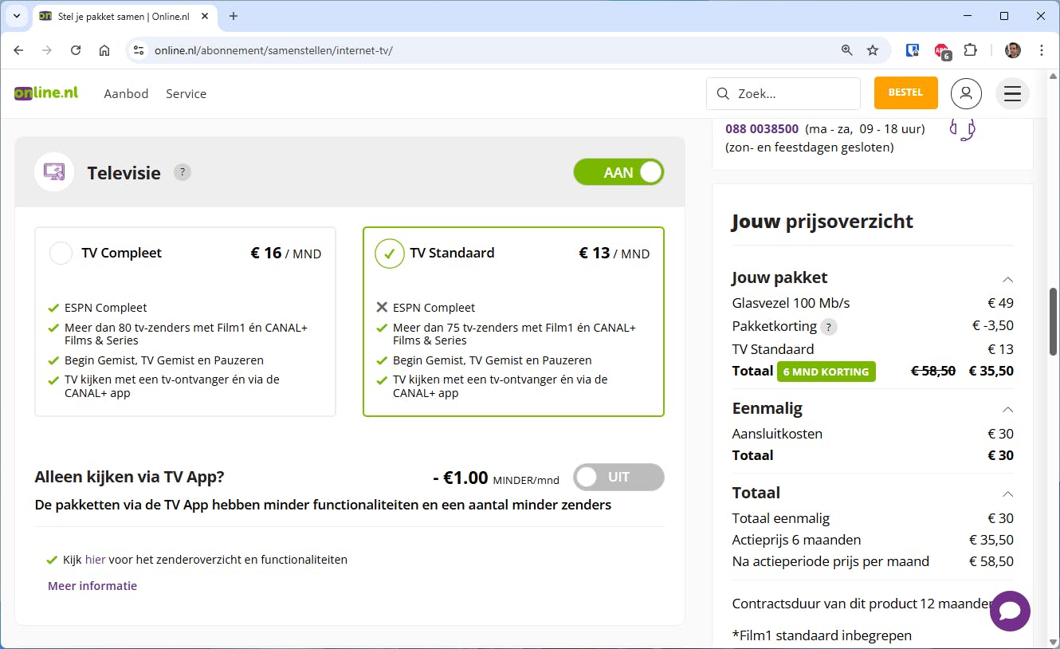Screen dimensions: 1060x649
Task: Click the question mark next to Televisie
Action: point(182,171)
